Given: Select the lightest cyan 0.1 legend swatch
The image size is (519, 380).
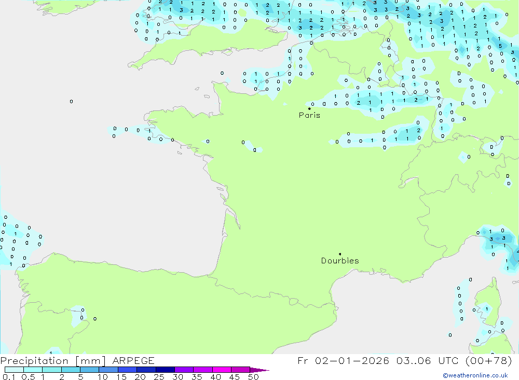Looking at the screenshot, I should tap(14, 370).
